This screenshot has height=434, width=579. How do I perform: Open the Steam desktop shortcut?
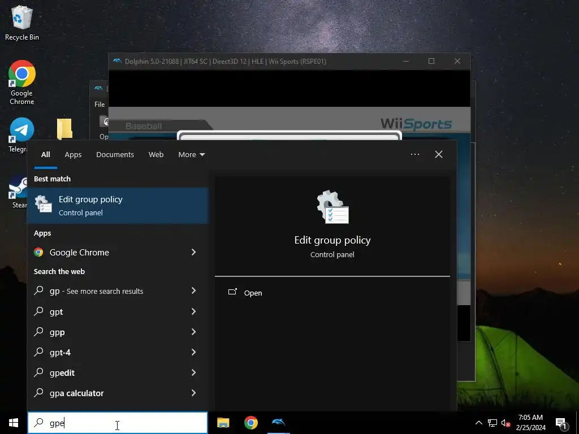coord(19,191)
